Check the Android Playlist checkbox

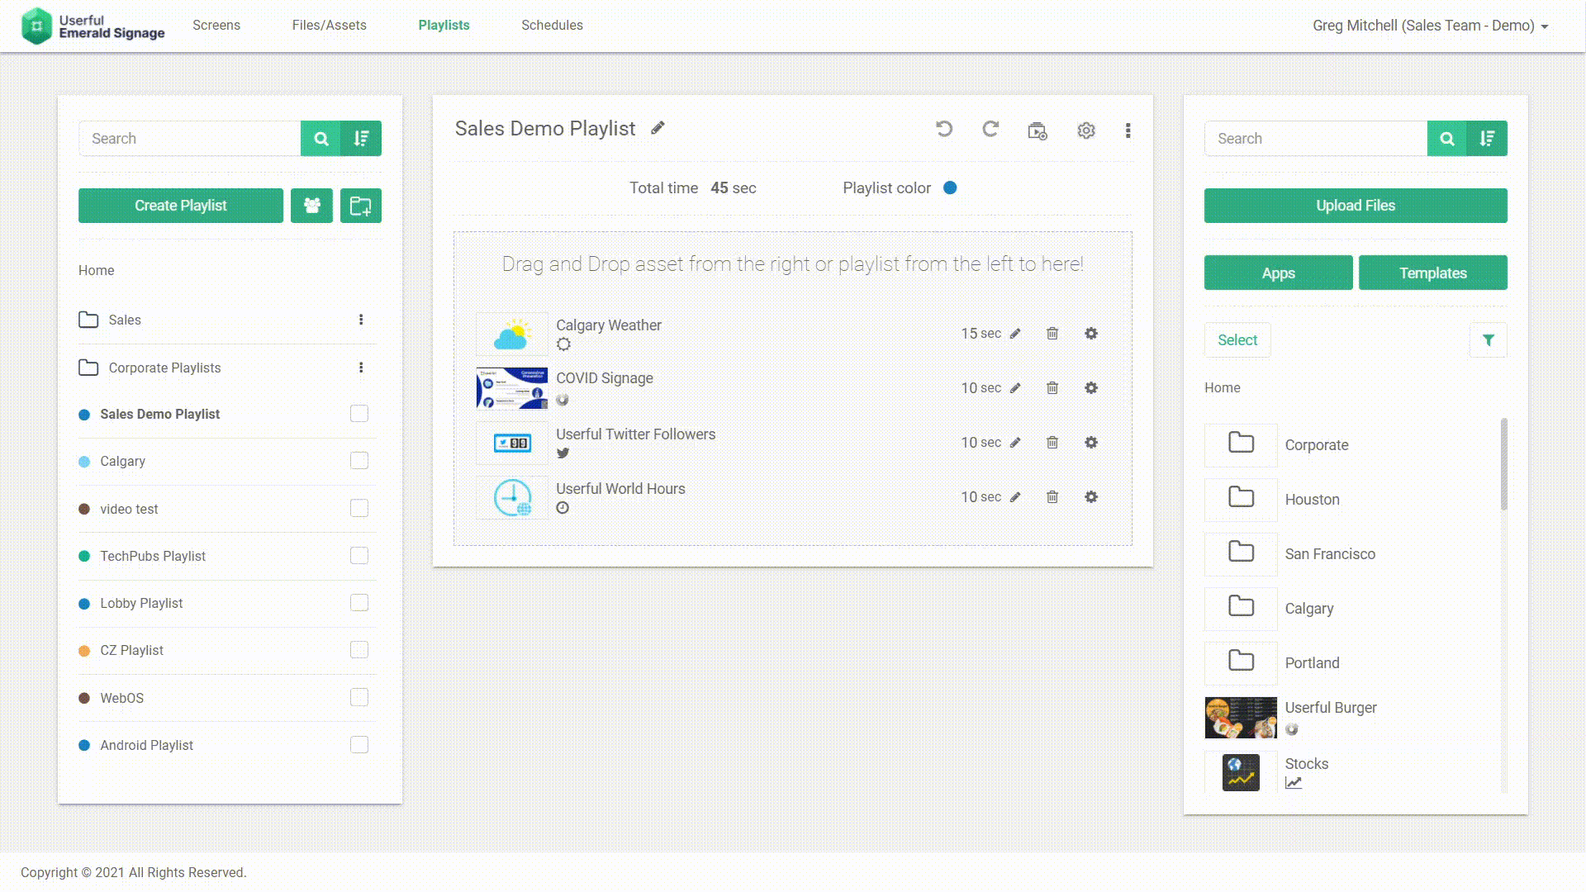pos(359,745)
